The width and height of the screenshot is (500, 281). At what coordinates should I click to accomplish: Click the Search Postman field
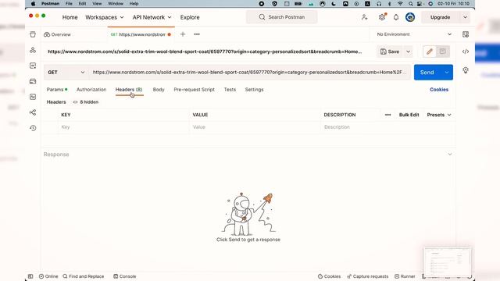click(x=281, y=17)
